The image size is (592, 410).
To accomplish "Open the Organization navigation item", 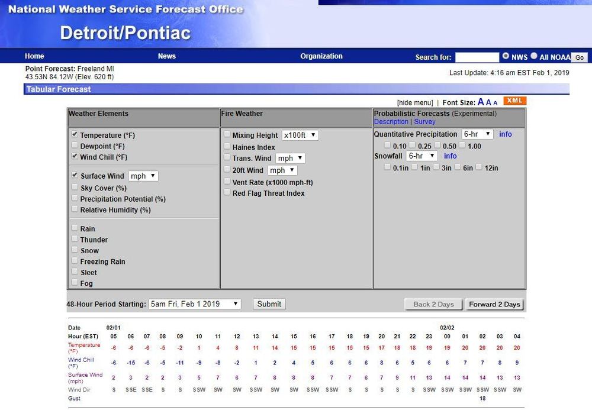I will point(321,56).
